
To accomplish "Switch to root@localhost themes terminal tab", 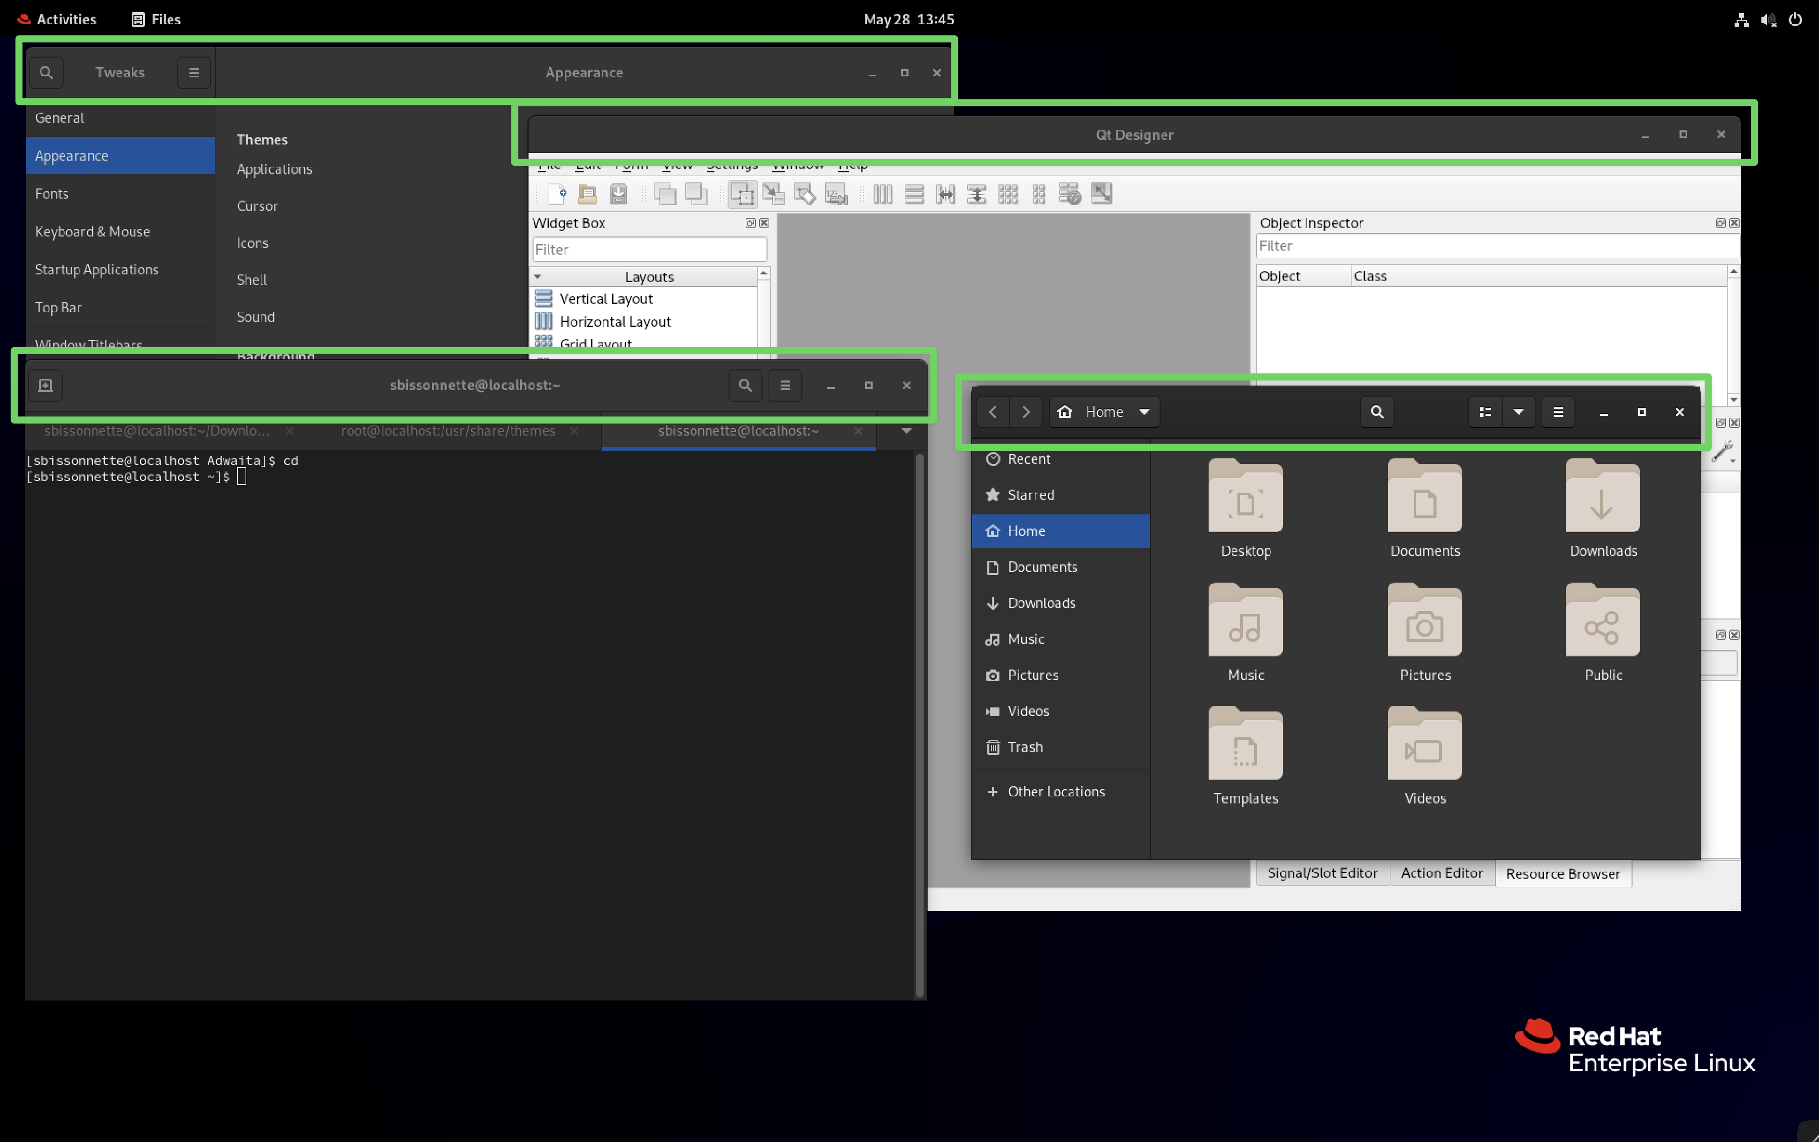I will click(x=448, y=431).
